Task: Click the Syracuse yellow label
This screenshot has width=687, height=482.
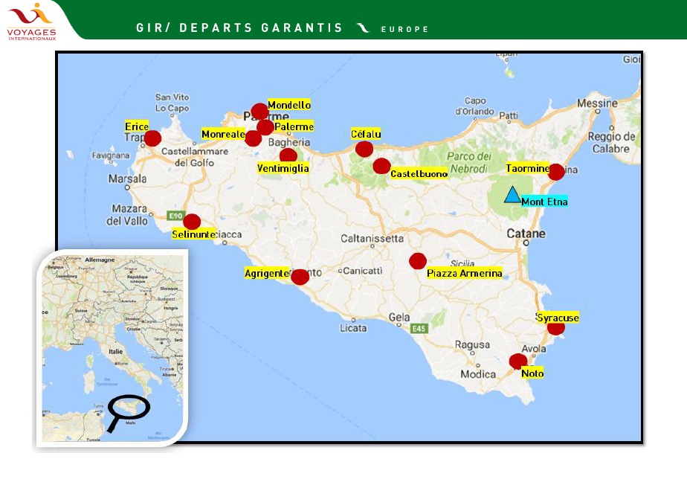Action: point(558,318)
